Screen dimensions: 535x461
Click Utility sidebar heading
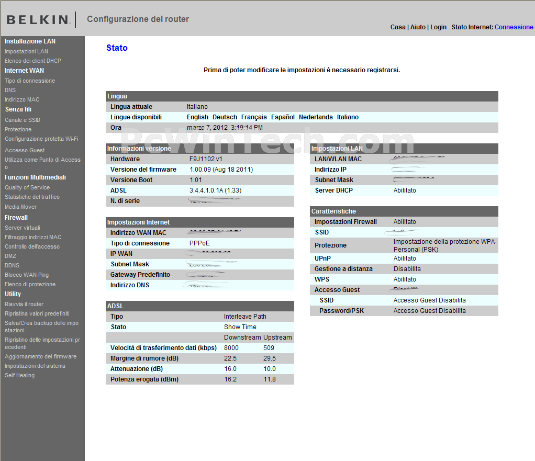point(13,294)
